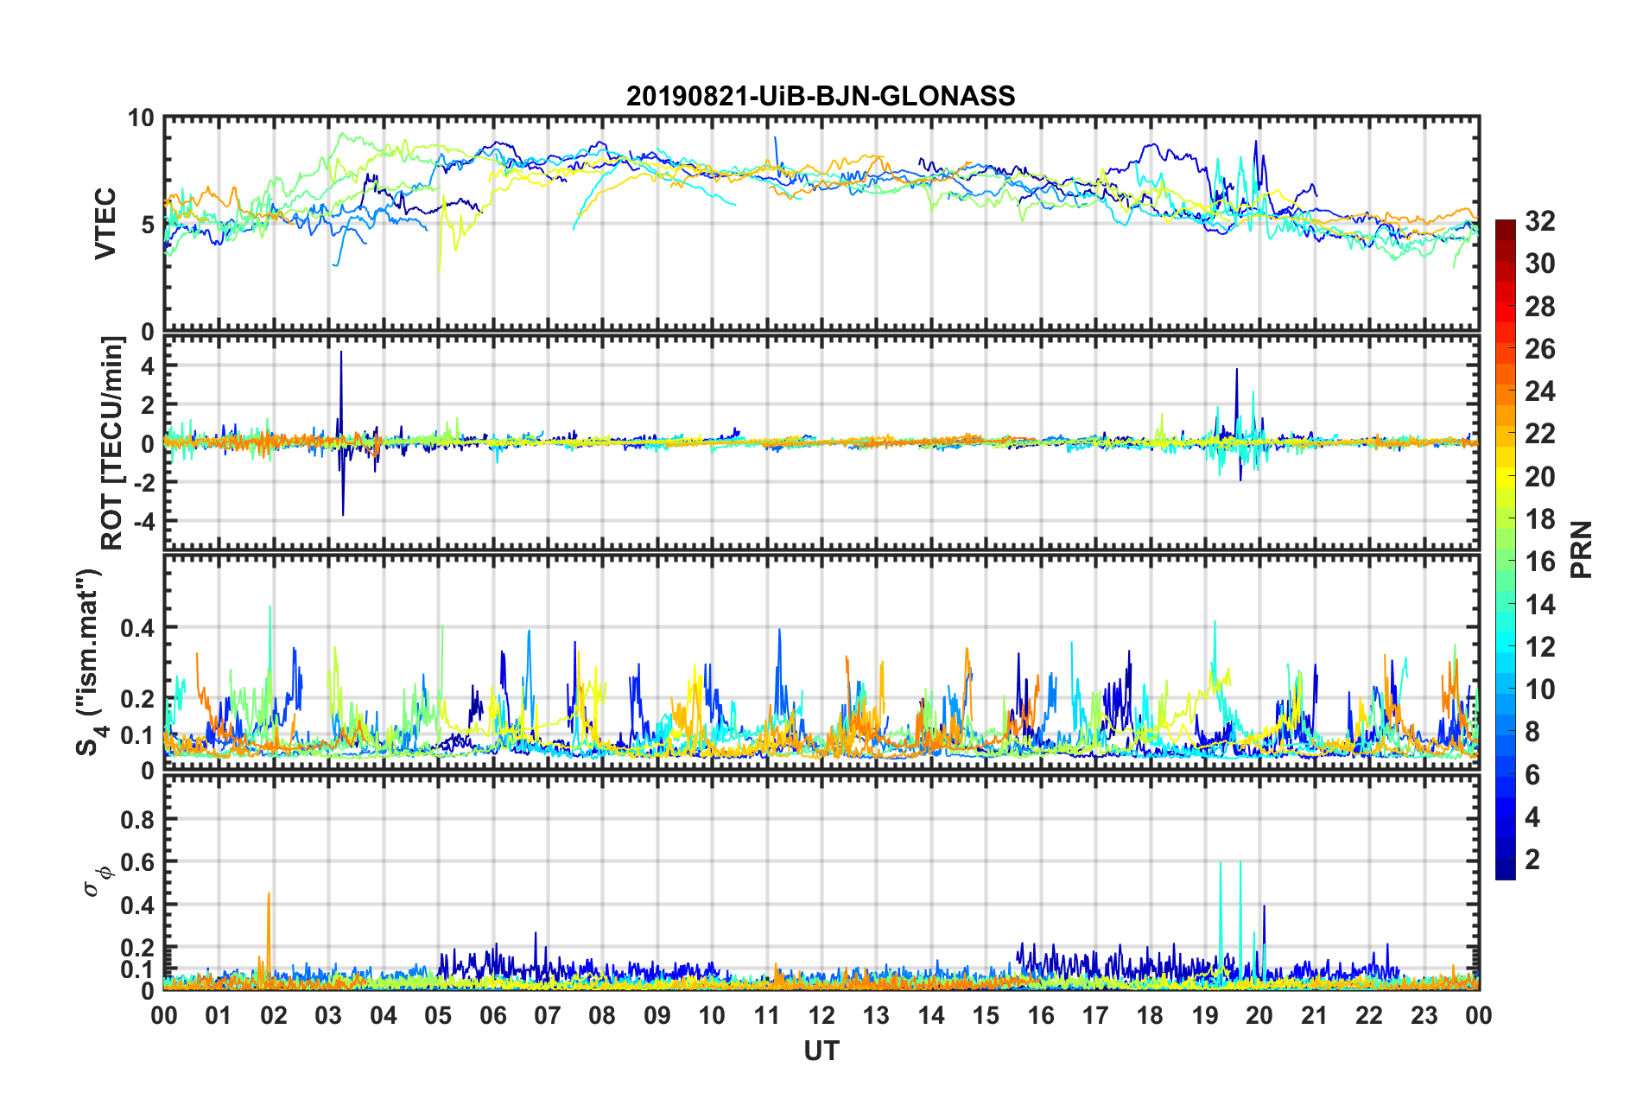Click ROT axis tick value 4

(x=148, y=366)
